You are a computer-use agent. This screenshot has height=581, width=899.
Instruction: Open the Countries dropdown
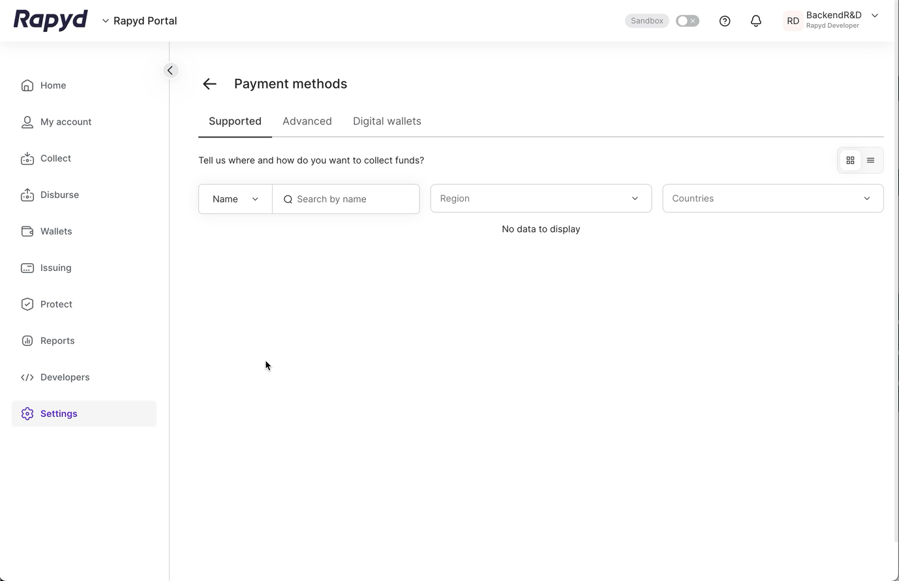point(772,198)
